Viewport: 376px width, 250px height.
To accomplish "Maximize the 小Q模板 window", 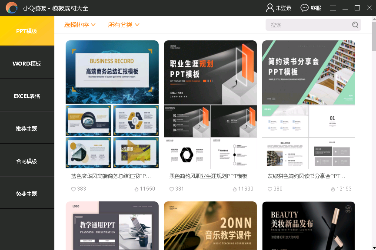I will pos(357,8).
